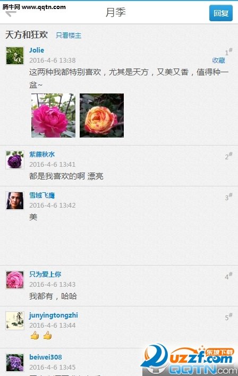Open Jolie's user profile name
This screenshot has height=376, width=238.
pyautogui.click(x=37, y=50)
